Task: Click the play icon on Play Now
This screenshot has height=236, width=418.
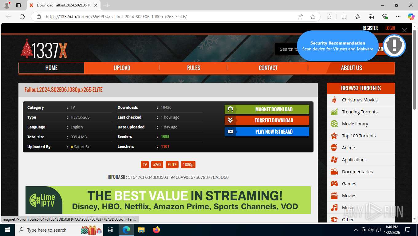Action: 231,132
